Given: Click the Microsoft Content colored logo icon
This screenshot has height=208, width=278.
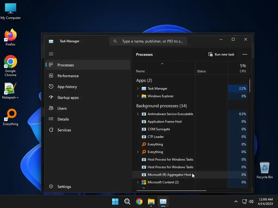Looking at the screenshot, I should point(144,182).
